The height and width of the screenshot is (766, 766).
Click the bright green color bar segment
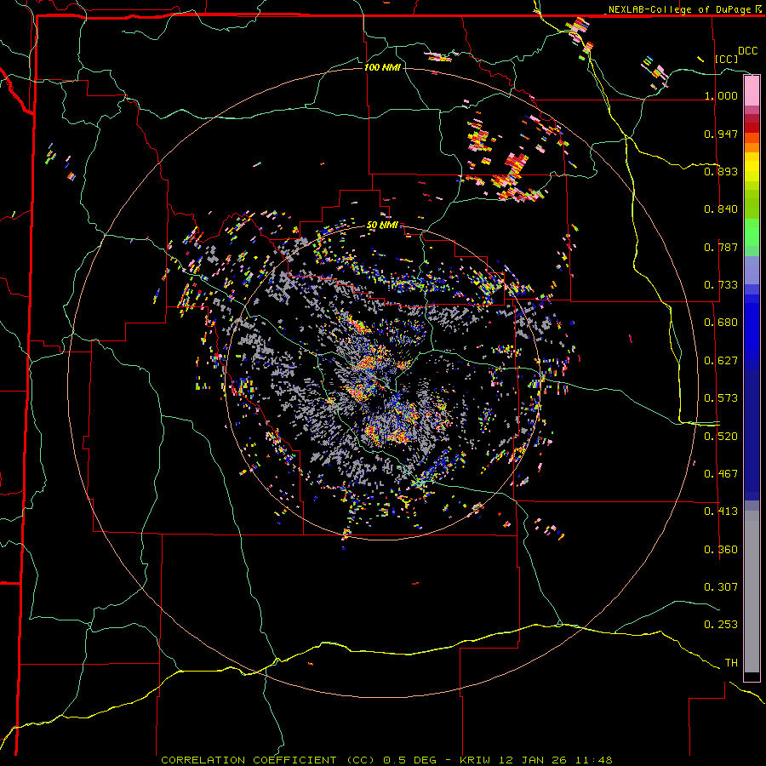coord(752,232)
